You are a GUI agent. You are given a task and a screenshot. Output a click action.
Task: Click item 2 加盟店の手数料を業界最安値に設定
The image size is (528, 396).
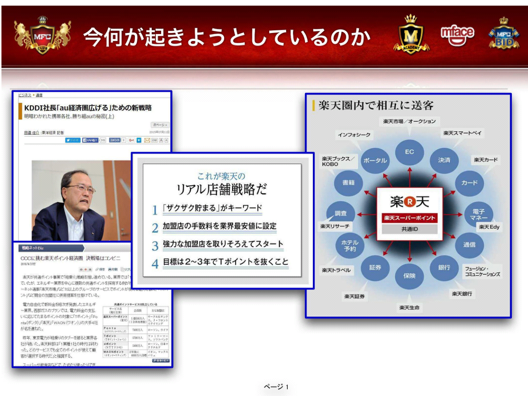point(219,226)
